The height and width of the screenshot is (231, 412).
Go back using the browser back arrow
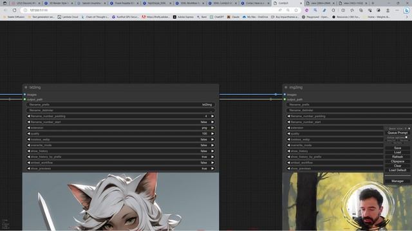(x=6, y=10)
